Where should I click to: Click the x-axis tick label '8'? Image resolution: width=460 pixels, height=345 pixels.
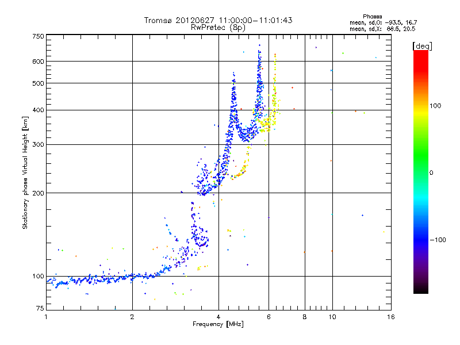(x=305, y=317)
